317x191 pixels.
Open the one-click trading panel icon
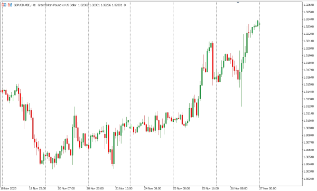pos(4,5)
